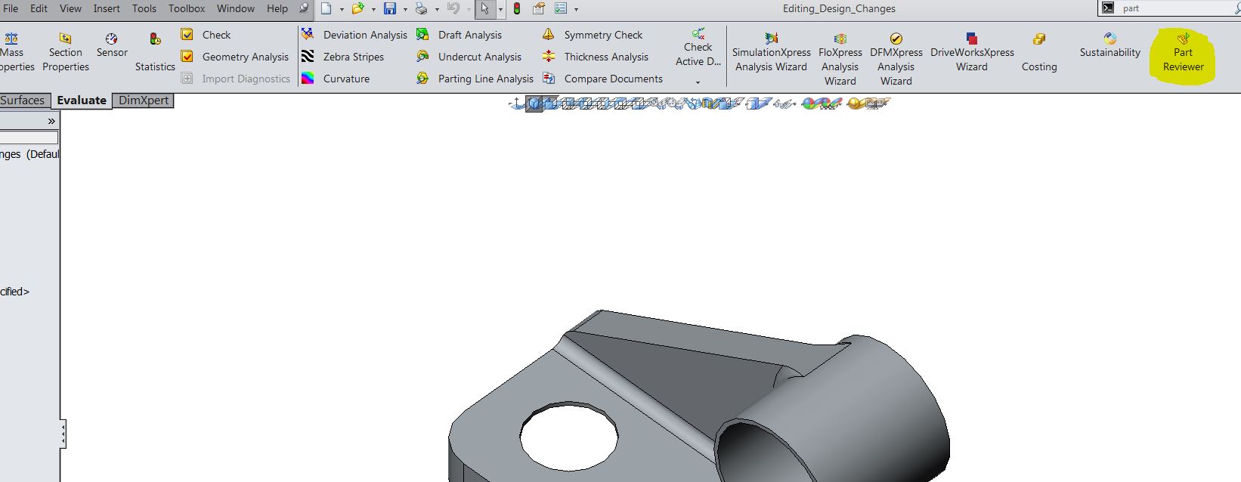Image resolution: width=1241 pixels, height=482 pixels.
Task: Run Parting Line Analysis
Action: click(475, 79)
